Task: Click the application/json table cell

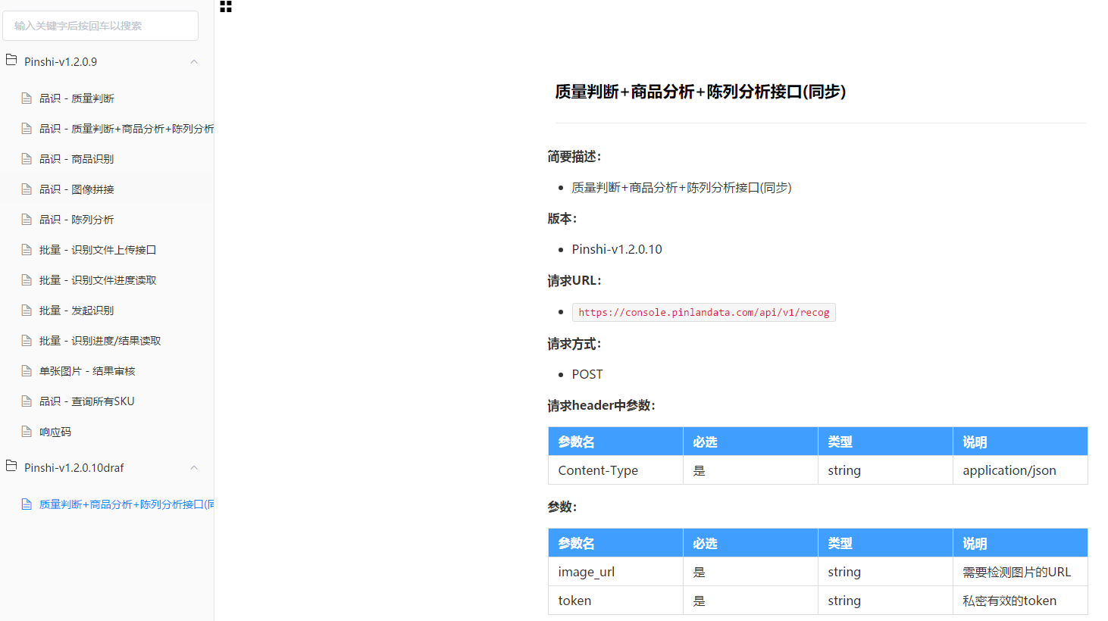Action: click(1020, 470)
